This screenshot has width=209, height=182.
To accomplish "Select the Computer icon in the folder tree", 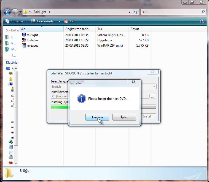I will (11, 84).
